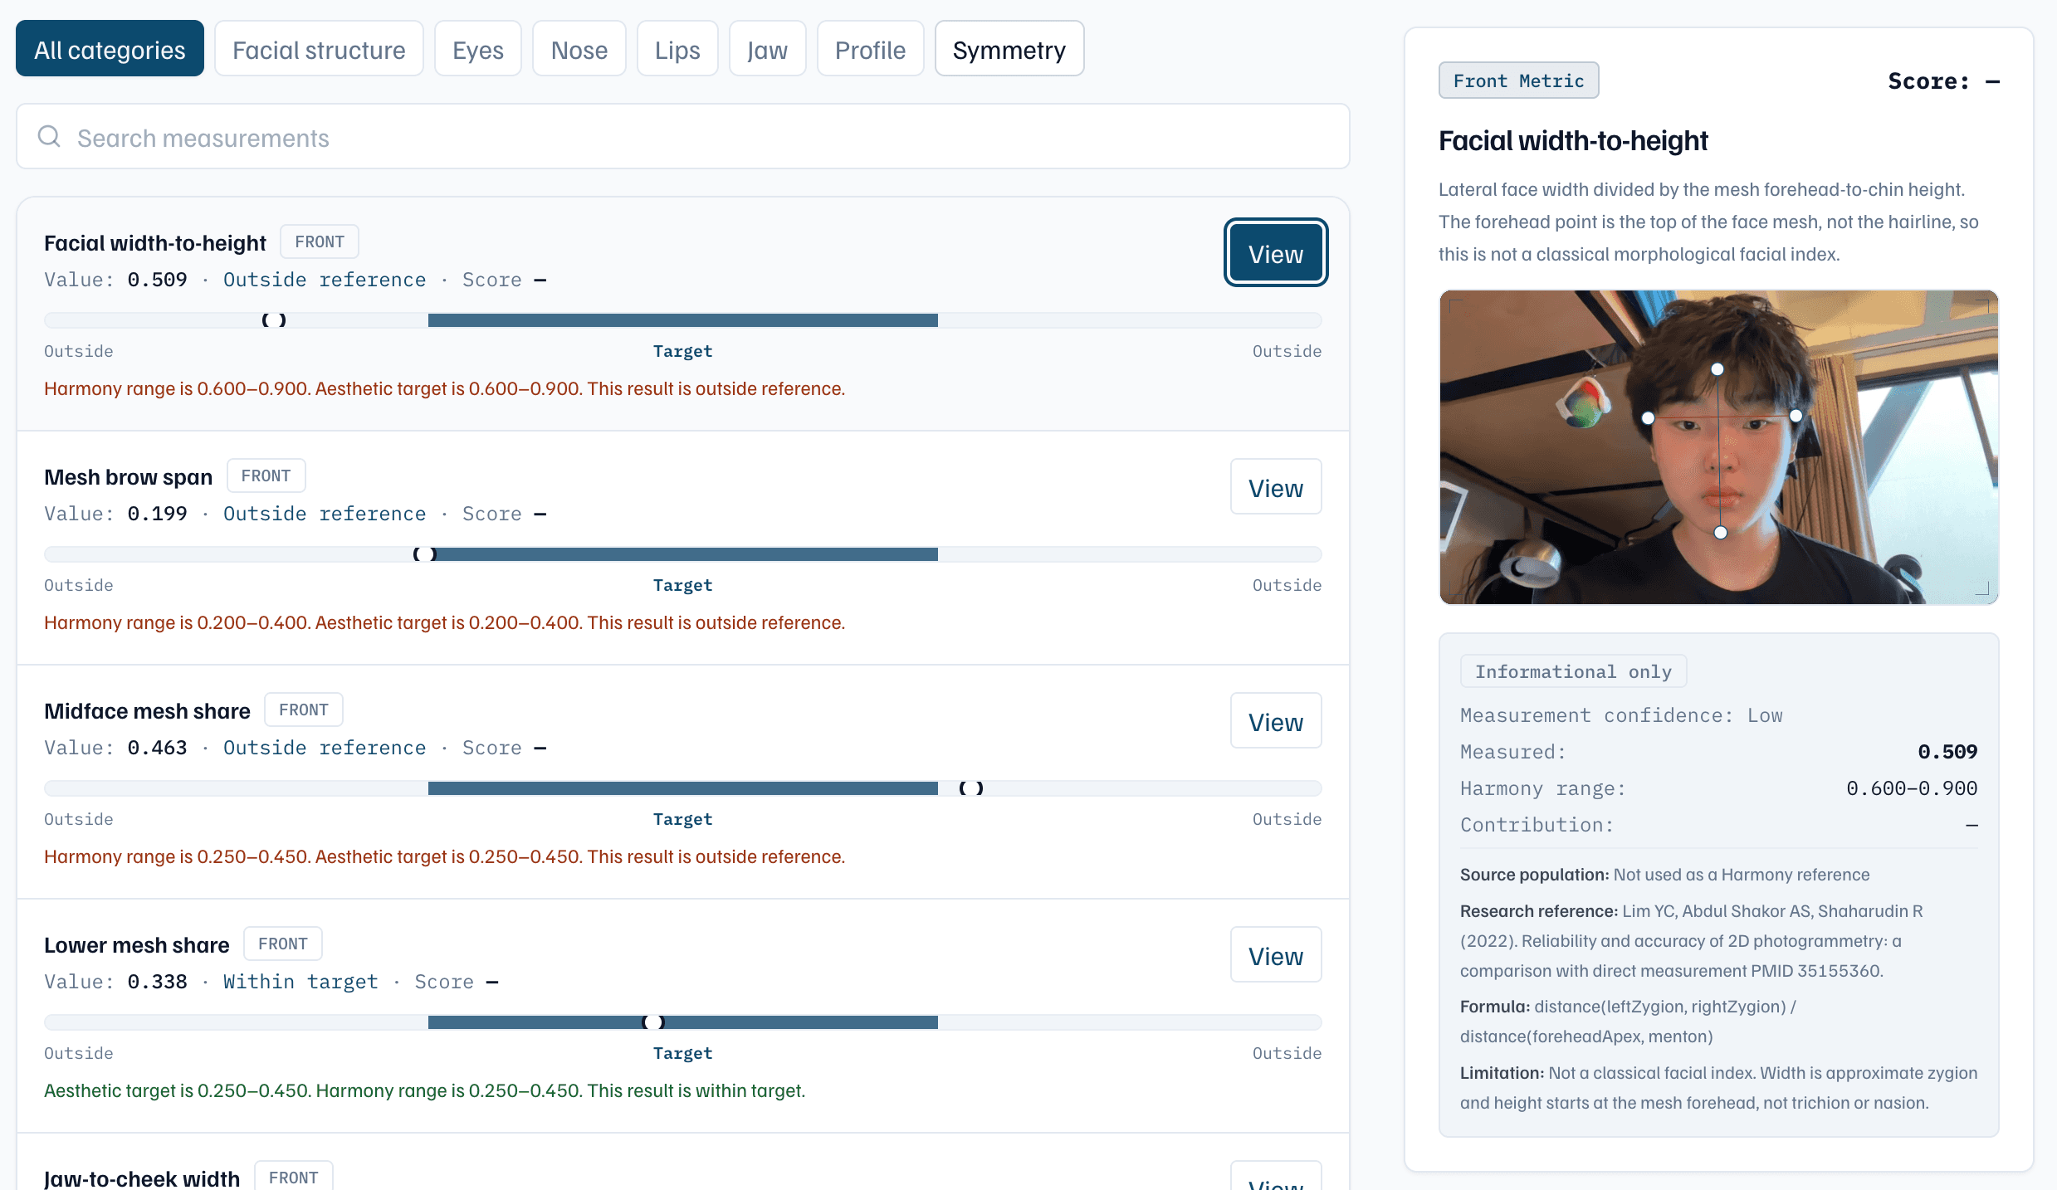Click the annotated face photo thumbnail
The image size is (2057, 1190).
pyautogui.click(x=1718, y=446)
